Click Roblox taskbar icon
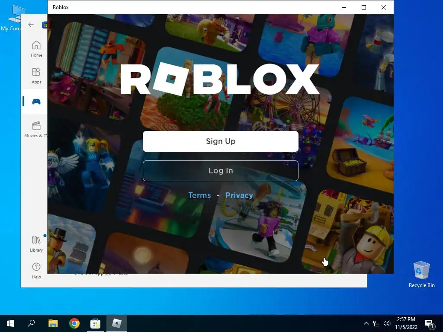This screenshot has height=332, width=443. pyautogui.click(x=117, y=323)
